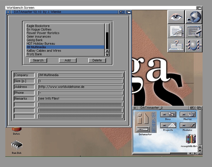Click the rexxplslib library books icon
The height and width of the screenshot is (167, 212).
click(191, 139)
